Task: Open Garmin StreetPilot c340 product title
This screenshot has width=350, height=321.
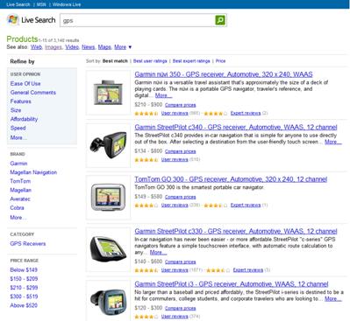Action: pos(236,127)
